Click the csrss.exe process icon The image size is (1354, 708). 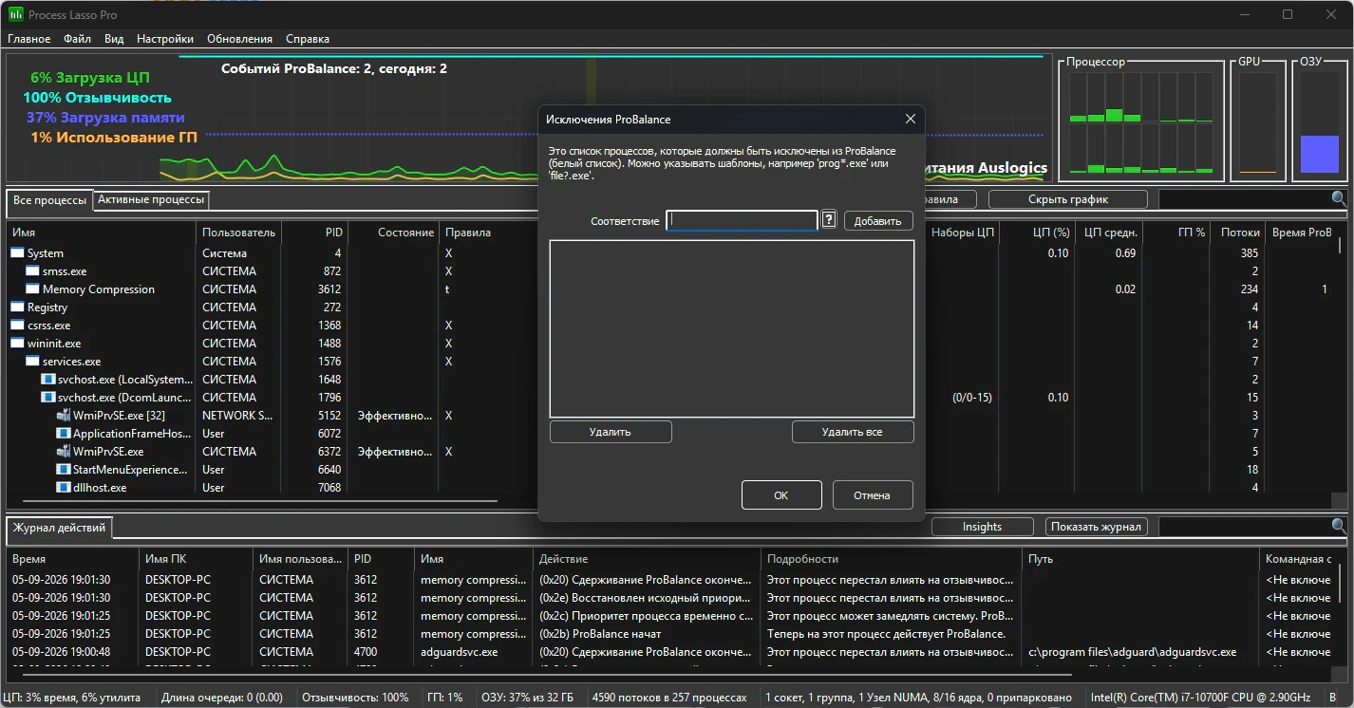click(17, 326)
